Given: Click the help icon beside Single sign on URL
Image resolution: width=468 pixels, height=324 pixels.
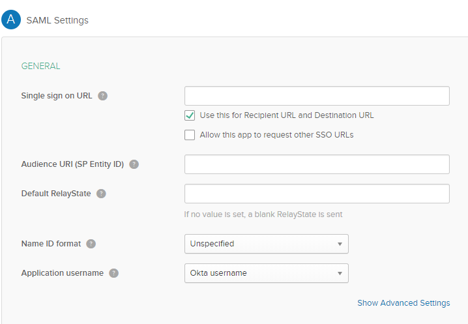Looking at the screenshot, I should [103, 96].
